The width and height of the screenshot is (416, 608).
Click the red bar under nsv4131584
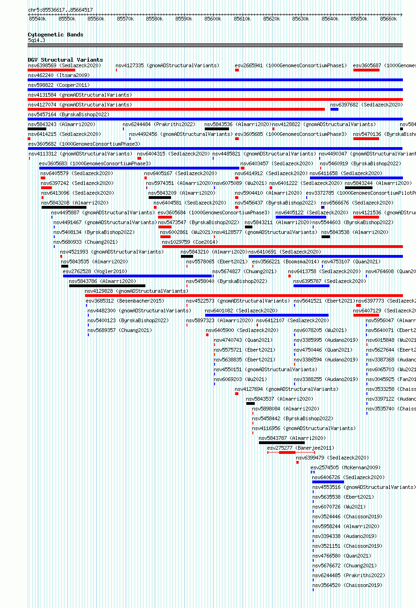pyautogui.click(x=215, y=99)
